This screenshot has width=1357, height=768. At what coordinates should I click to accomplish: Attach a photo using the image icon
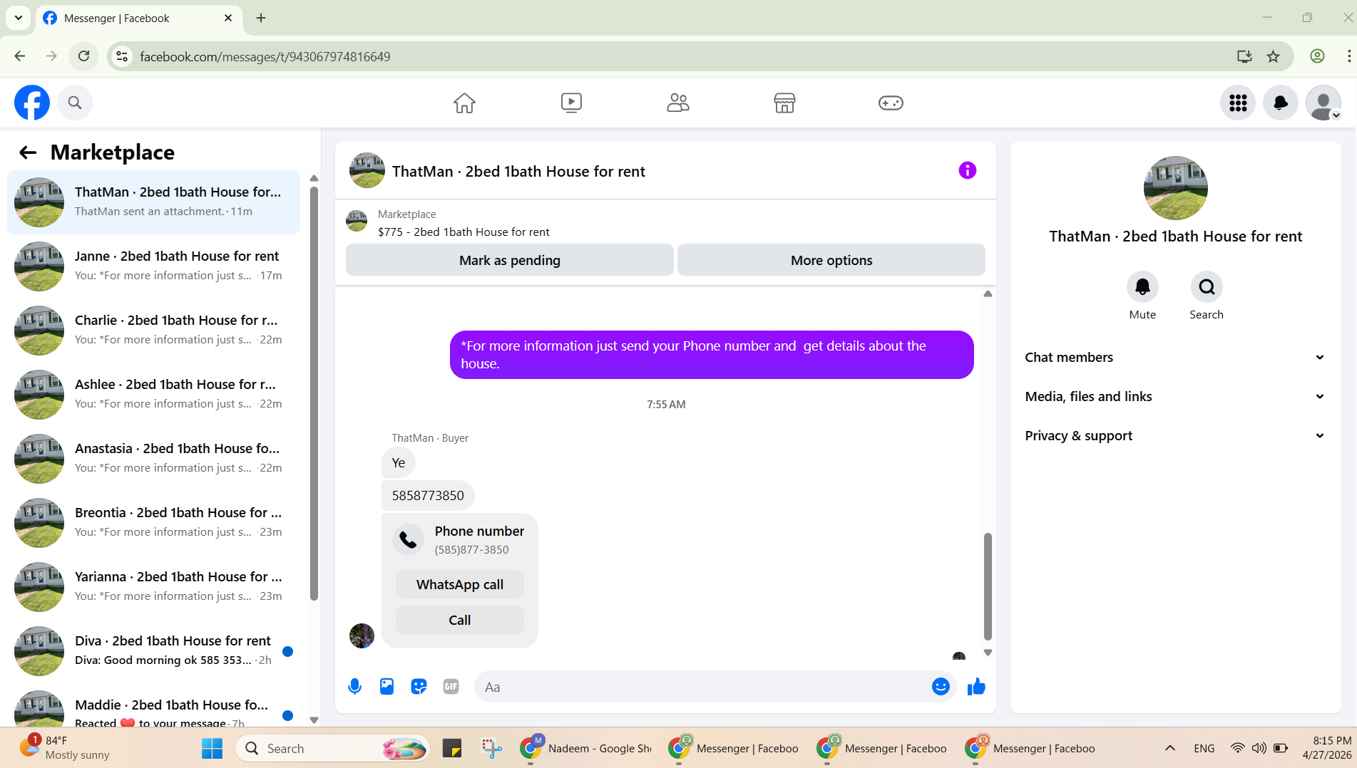[x=386, y=687]
